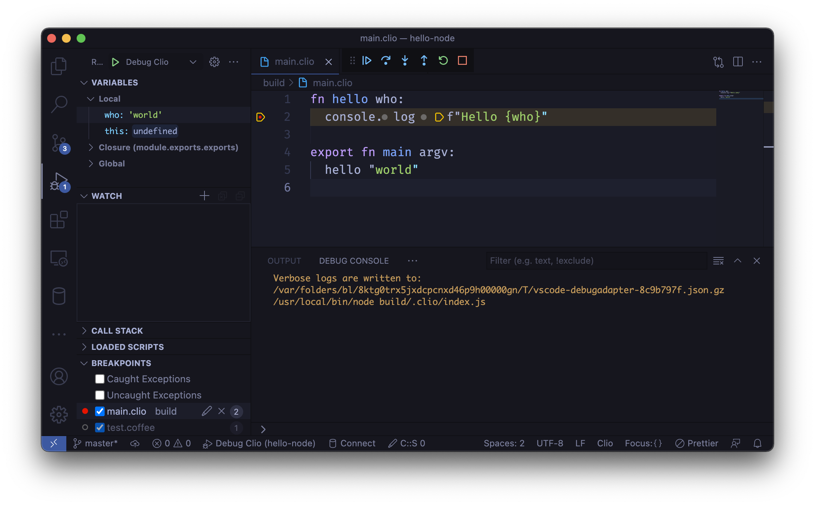Focus the debug console filter field
The image size is (815, 506).
tap(597, 261)
